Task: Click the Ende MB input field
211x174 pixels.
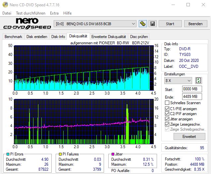Action: tap(192, 96)
